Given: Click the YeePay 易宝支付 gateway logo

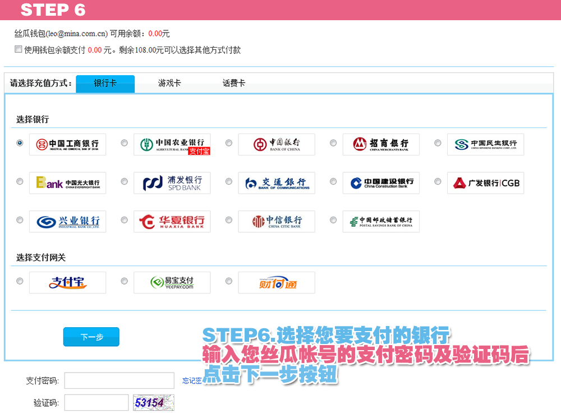Looking at the screenshot, I should tap(172, 282).
